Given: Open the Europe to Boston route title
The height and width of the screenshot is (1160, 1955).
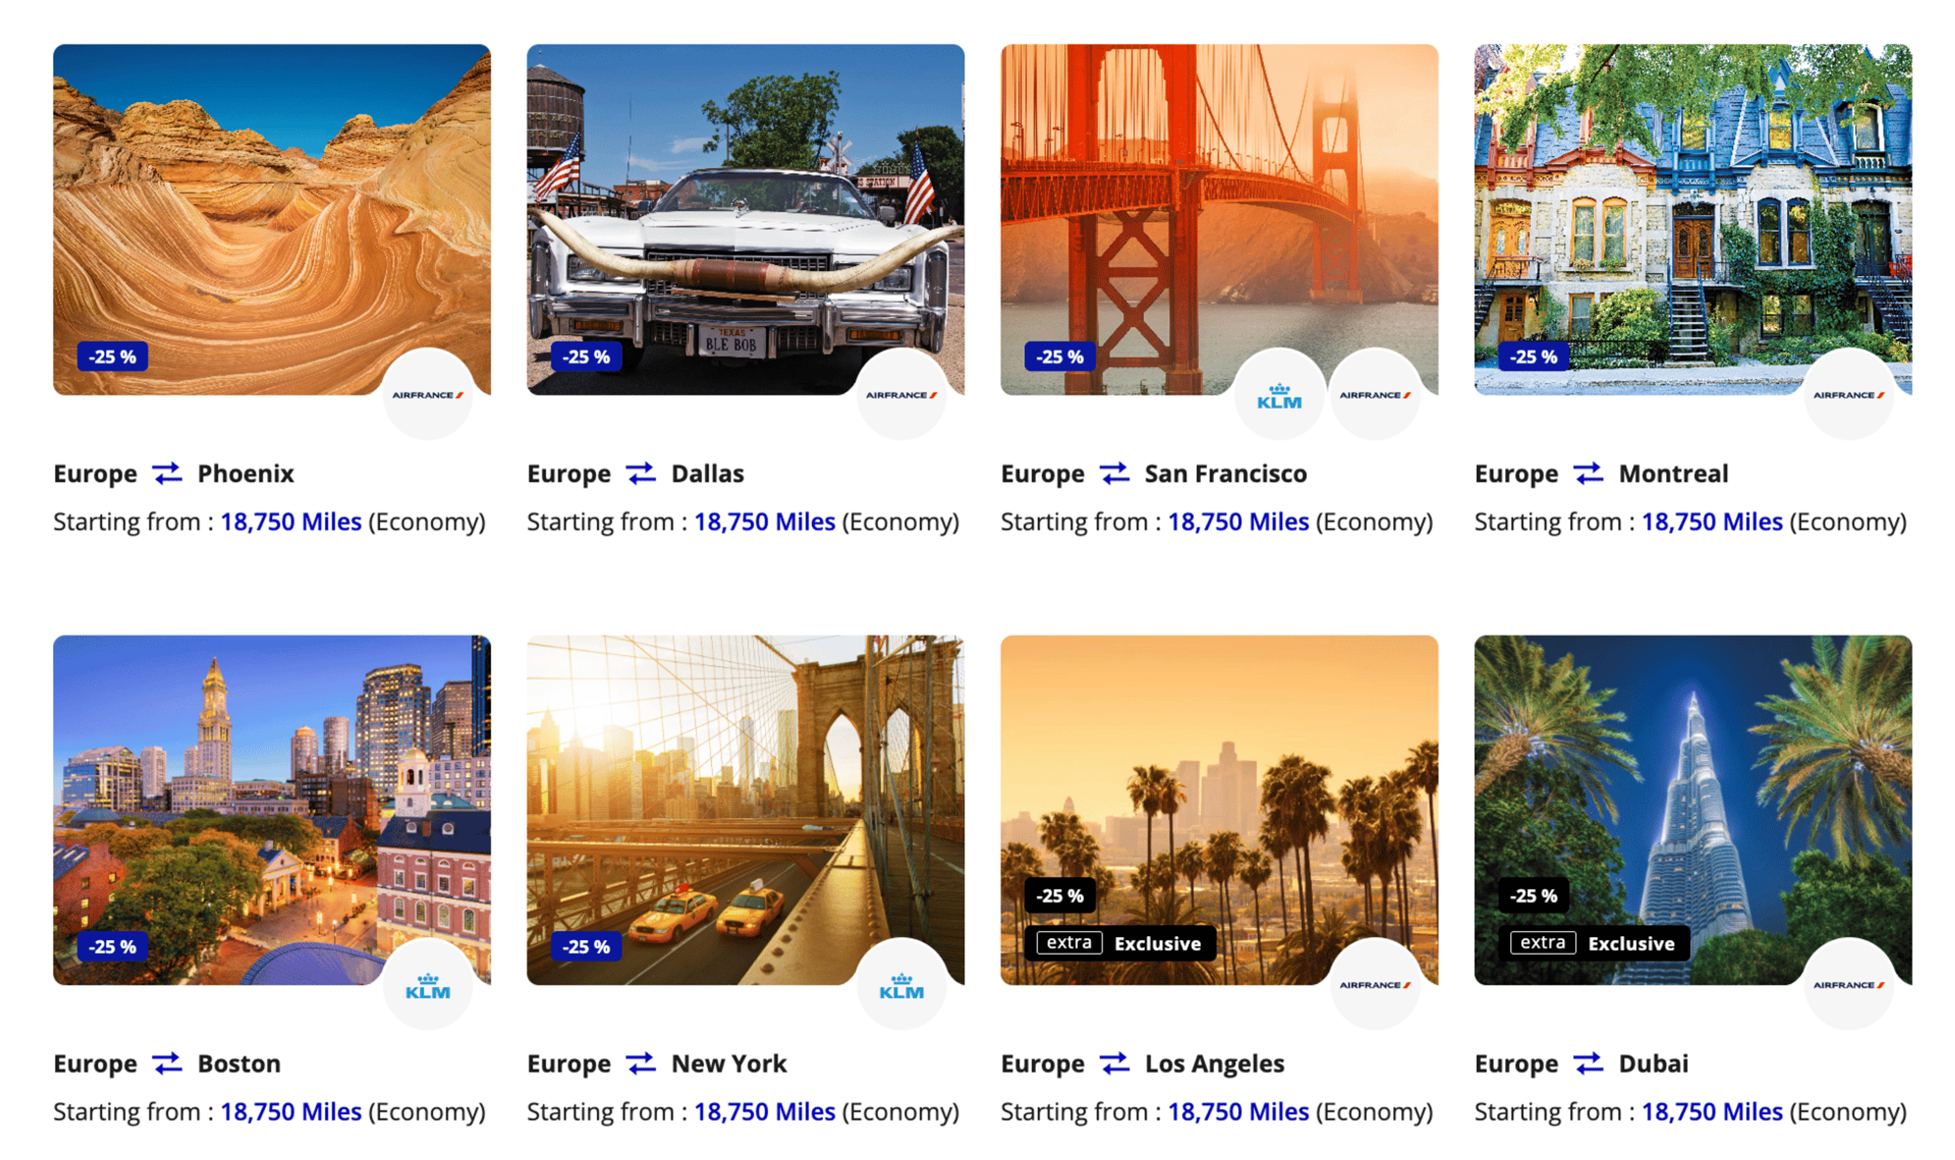Looking at the screenshot, I should click(167, 1064).
